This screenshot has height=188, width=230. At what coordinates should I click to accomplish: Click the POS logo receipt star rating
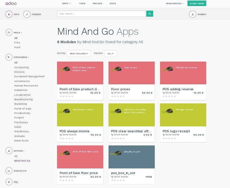coord(170,138)
